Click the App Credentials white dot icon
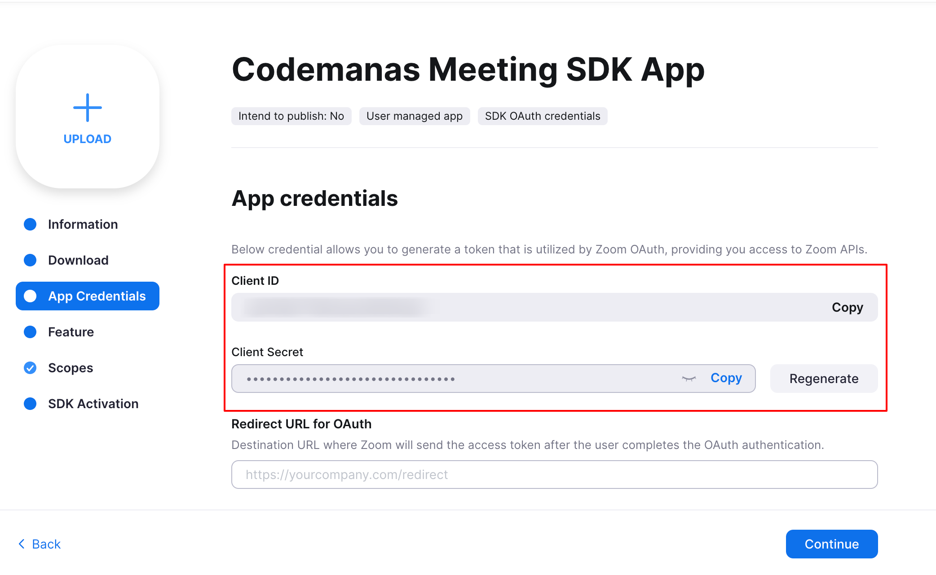 click(x=30, y=296)
